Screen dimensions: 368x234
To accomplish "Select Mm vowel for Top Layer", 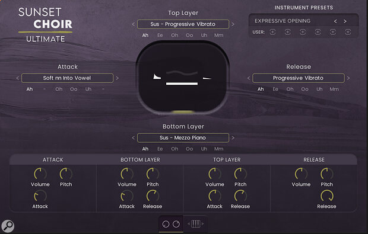I will (x=219, y=36).
